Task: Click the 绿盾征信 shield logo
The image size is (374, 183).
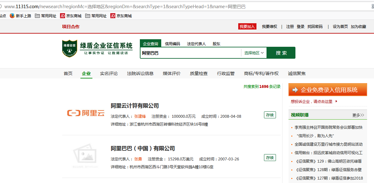Action: click(70, 48)
